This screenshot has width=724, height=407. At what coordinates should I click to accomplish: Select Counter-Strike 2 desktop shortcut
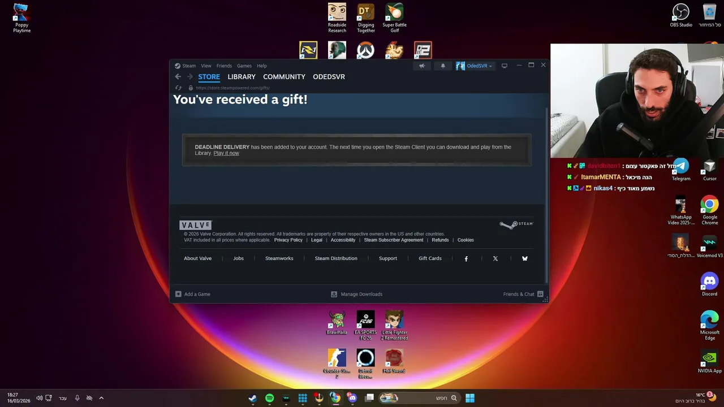tap(337, 363)
